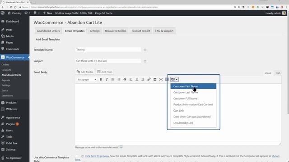Click the New button in admin bar

(47, 13)
